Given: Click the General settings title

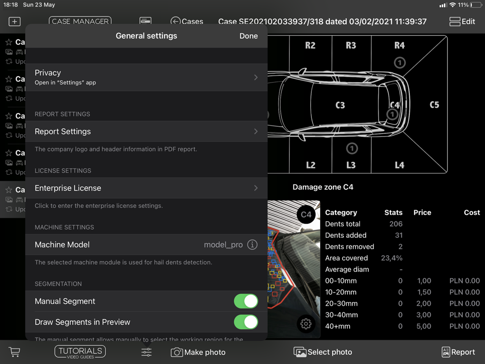Looking at the screenshot, I should click(x=146, y=36).
